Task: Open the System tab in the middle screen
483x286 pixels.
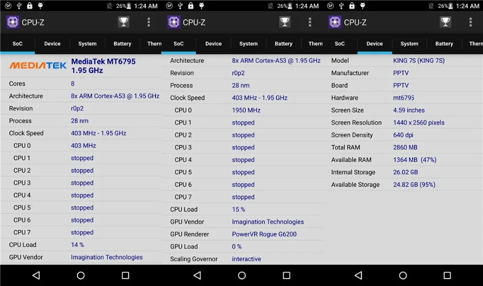Action: (248, 44)
